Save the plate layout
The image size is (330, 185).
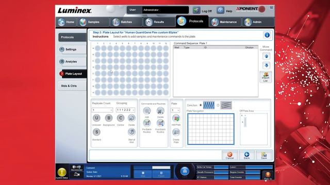point(263,155)
